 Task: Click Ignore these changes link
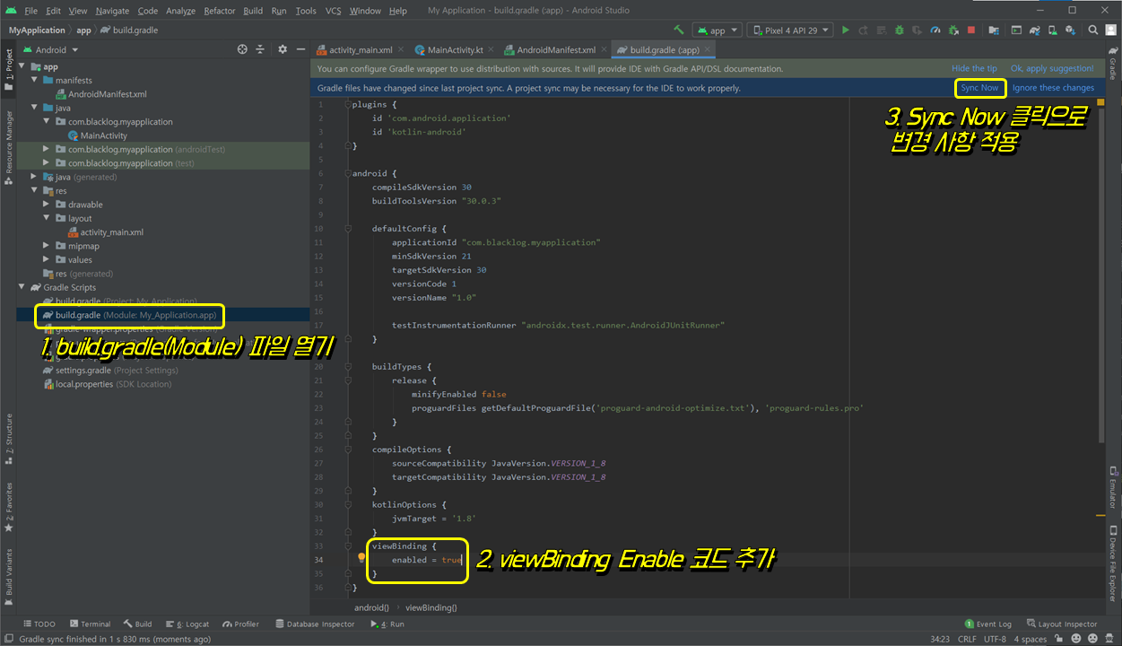pyautogui.click(x=1053, y=88)
